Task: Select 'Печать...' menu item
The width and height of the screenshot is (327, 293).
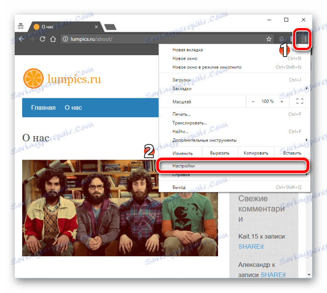Action: 235,114
